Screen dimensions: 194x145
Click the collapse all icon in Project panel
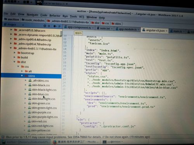pos(49,26)
